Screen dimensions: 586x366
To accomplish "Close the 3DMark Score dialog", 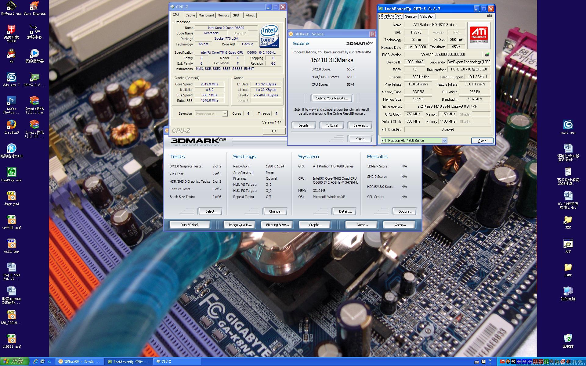I will (x=360, y=139).
